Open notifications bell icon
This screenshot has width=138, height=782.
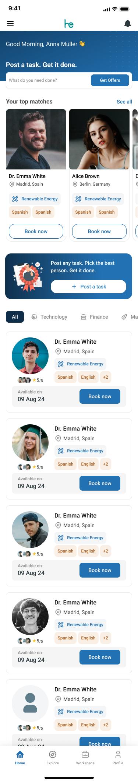point(128,24)
